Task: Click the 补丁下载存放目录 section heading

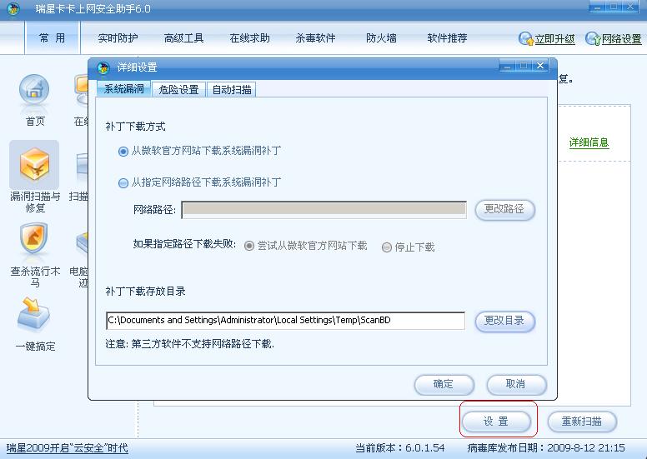Action: (x=145, y=292)
